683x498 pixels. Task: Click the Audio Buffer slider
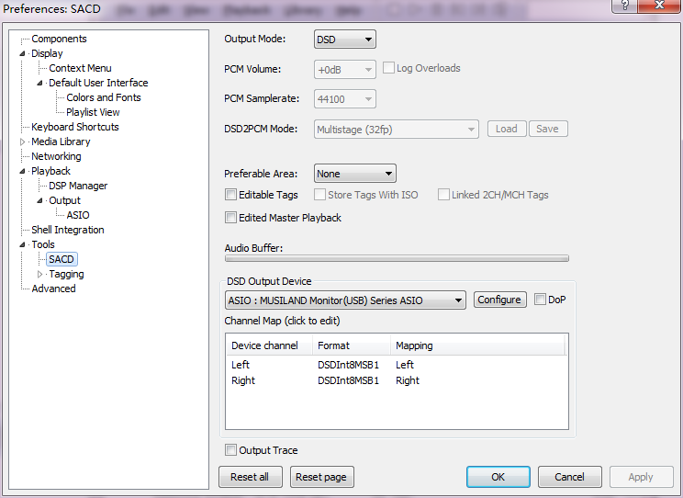tap(397, 258)
